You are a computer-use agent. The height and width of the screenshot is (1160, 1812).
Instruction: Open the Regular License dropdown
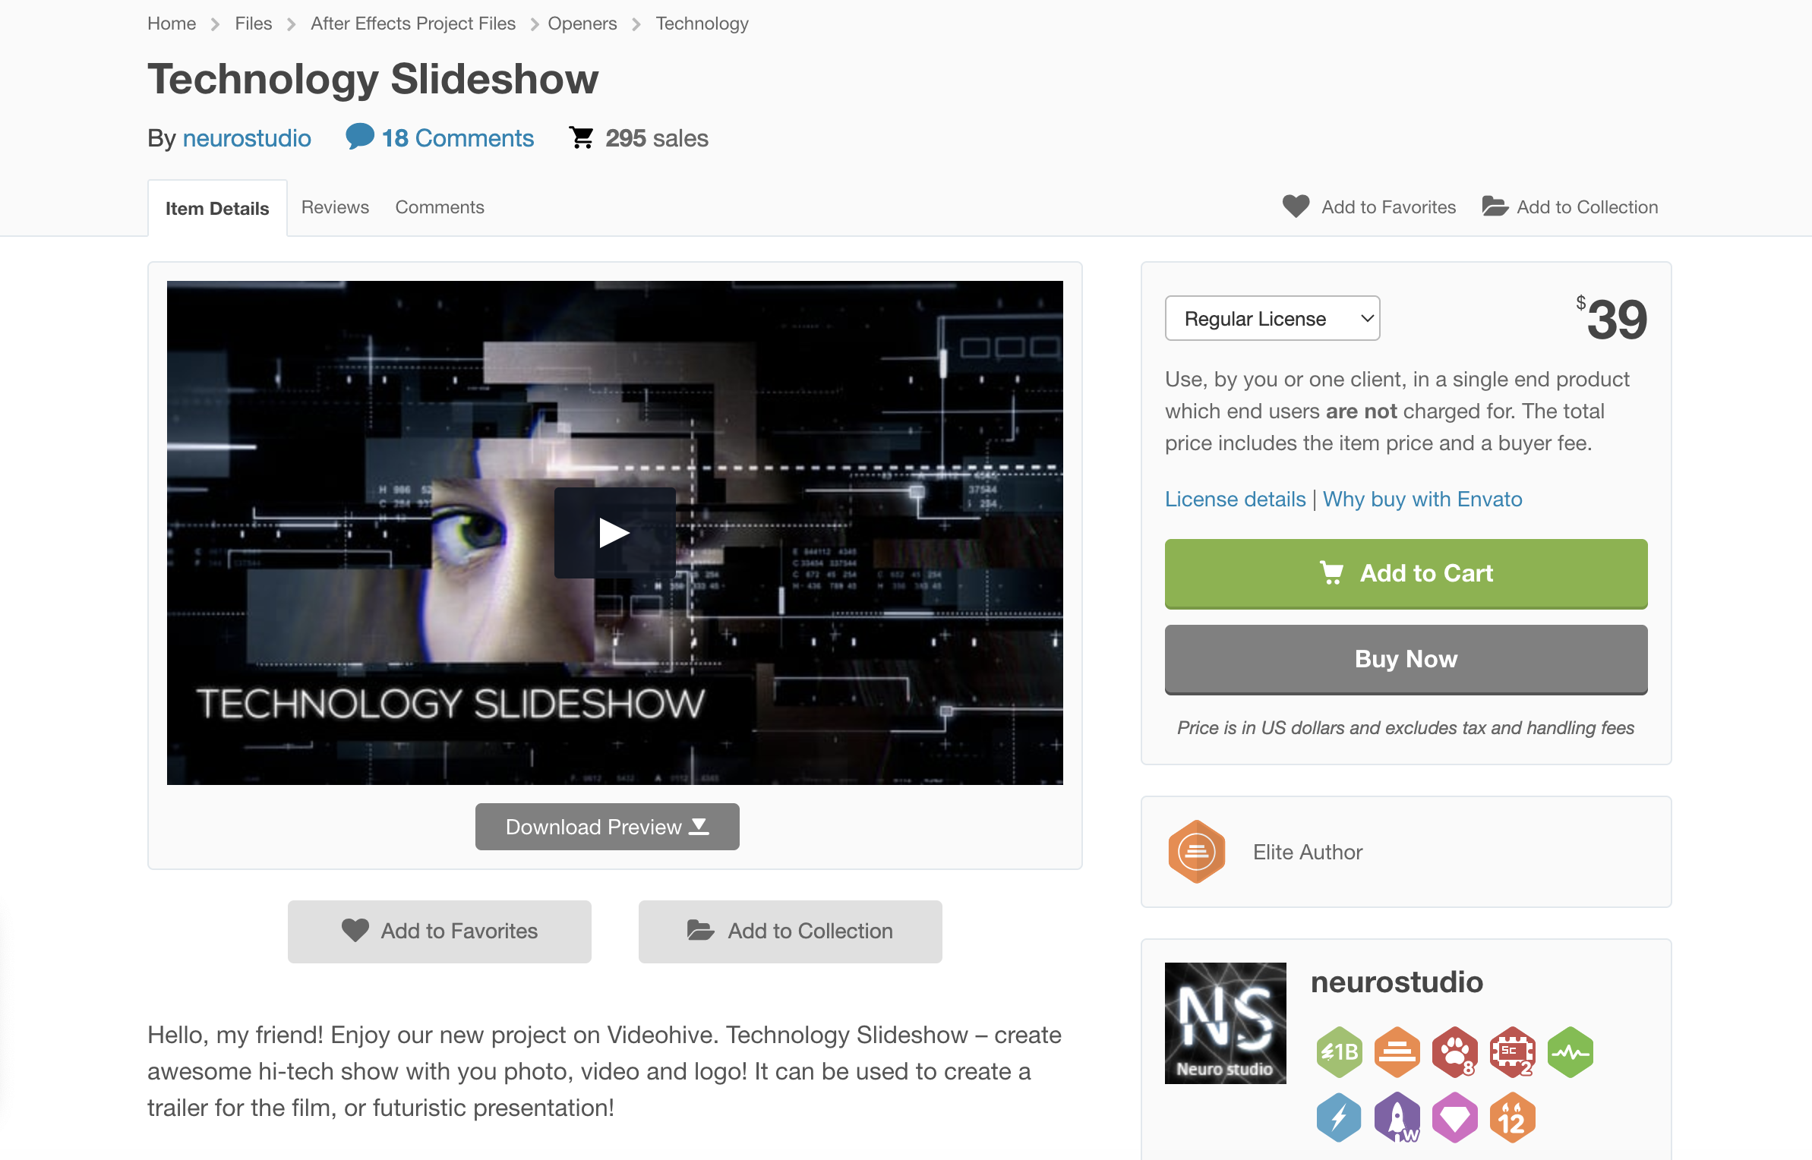1272,318
